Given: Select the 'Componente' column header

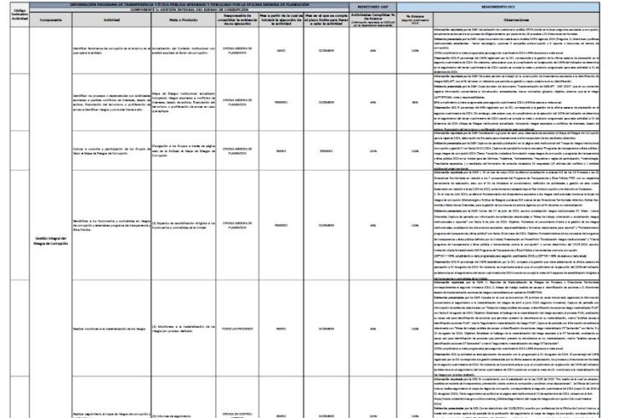Looking at the screenshot, I should 51,20.
